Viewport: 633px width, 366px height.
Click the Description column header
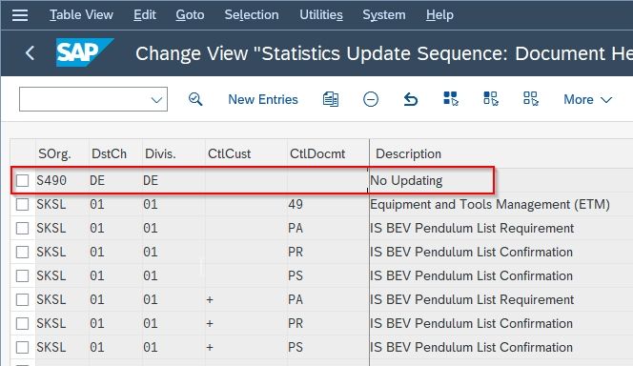coord(408,153)
